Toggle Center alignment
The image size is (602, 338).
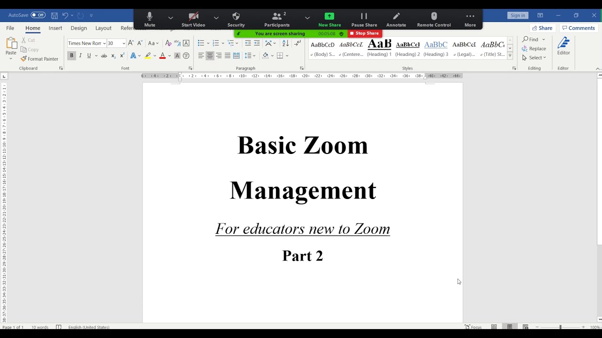[210, 55]
